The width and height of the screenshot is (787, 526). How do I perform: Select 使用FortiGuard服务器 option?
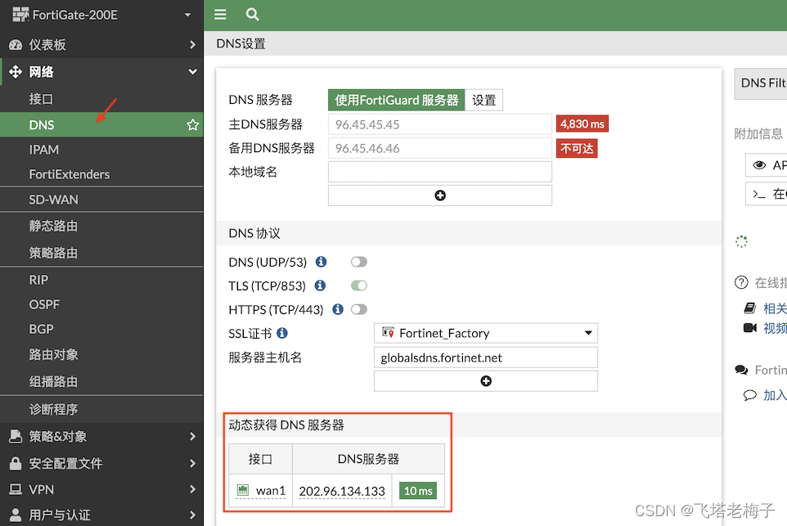397,100
